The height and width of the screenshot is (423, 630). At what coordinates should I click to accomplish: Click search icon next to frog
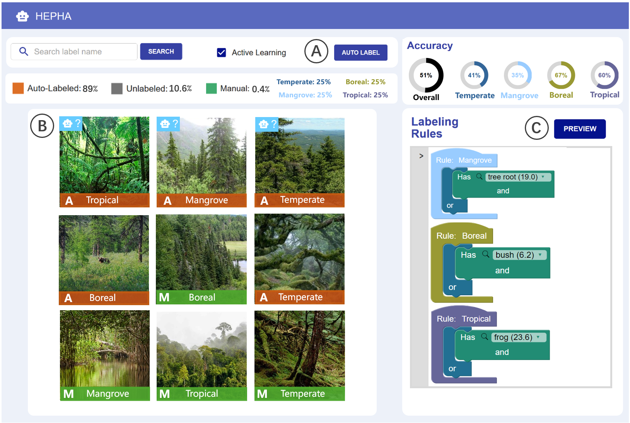pos(484,336)
